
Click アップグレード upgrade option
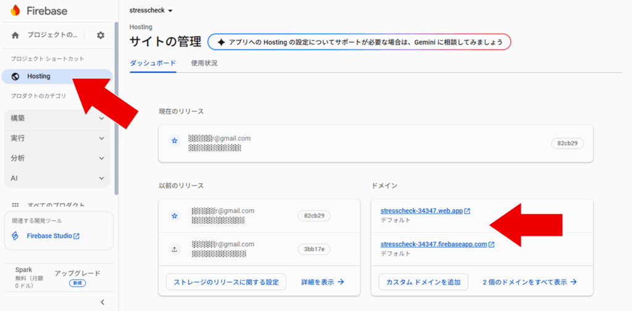[77, 273]
